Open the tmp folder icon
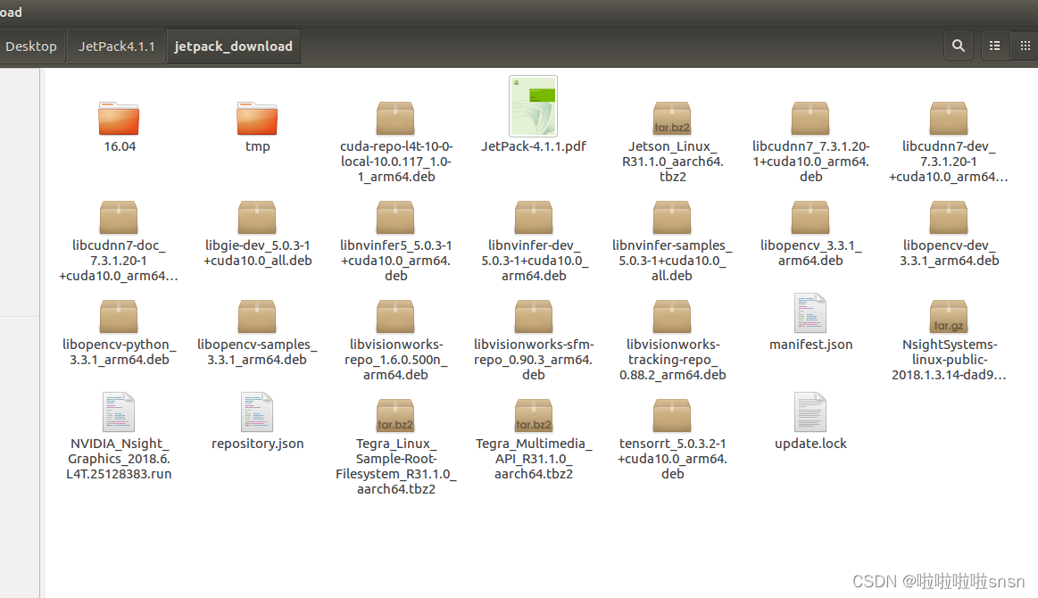Image resolution: width=1038 pixels, height=598 pixels. pyautogui.click(x=257, y=119)
